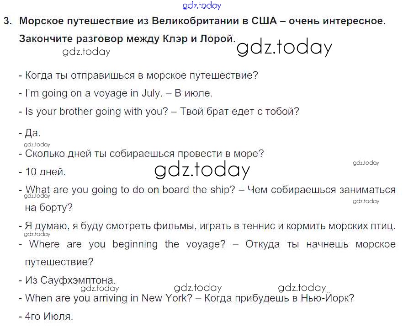This screenshot has height=328, width=403.
Task: Click heading starting with Морское путешествие из Великобритании
Action: click(202, 21)
